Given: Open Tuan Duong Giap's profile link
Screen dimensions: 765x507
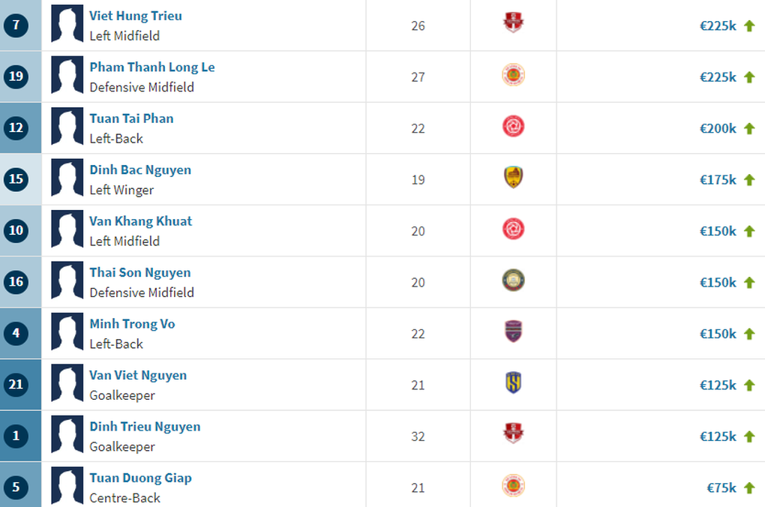Looking at the screenshot, I should [141, 478].
